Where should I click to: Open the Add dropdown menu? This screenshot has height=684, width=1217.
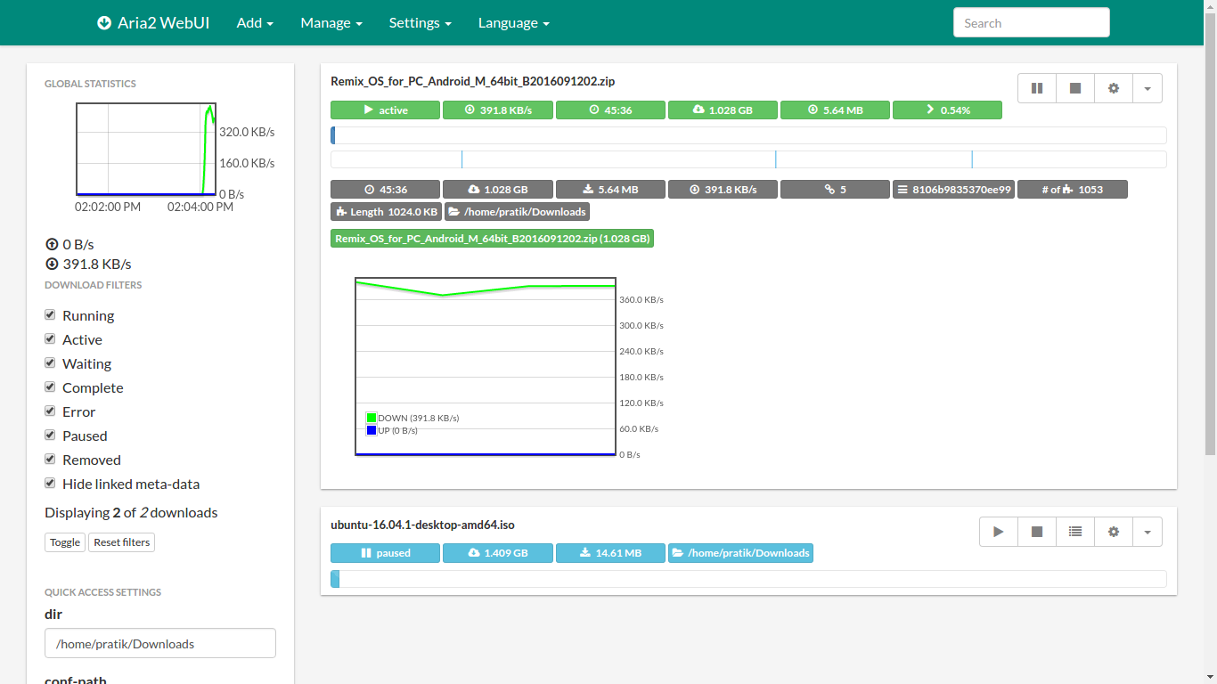coord(255,23)
